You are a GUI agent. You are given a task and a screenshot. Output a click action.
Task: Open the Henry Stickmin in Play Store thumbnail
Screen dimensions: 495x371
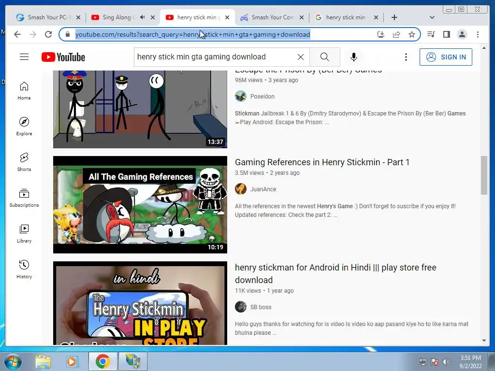click(140, 303)
